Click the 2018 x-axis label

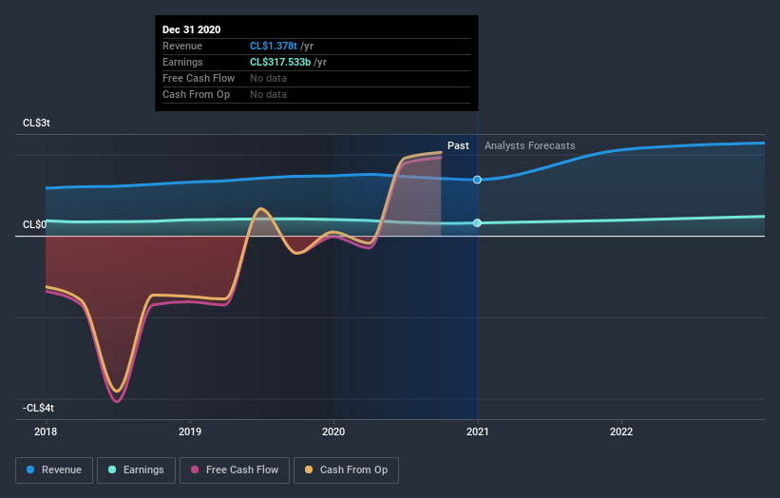coord(46,431)
